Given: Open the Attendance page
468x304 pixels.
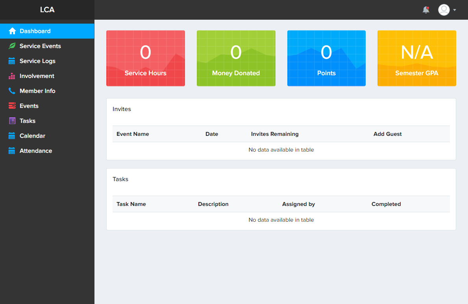Looking at the screenshot, I should 47,150.
